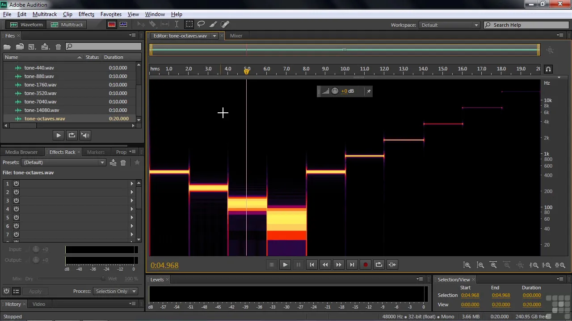
Task: Start recording with the red Record button
Action: pyautogui.click(x=365, y=265)
